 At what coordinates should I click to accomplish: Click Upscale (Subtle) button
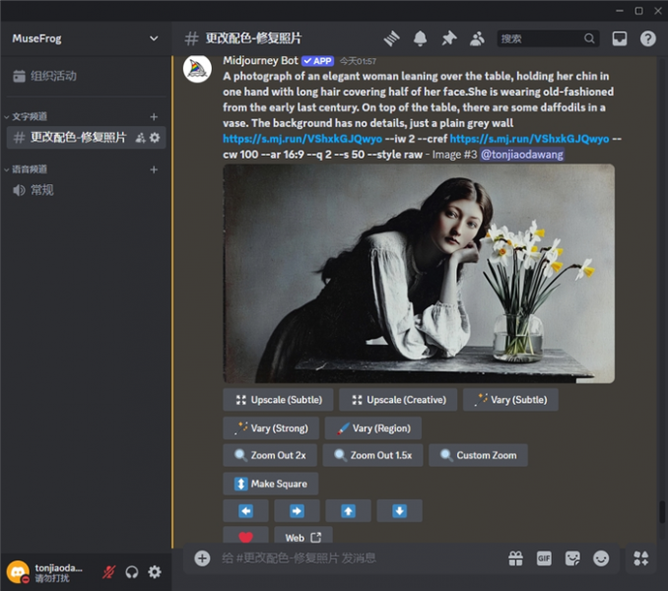(x=278, y=400)
